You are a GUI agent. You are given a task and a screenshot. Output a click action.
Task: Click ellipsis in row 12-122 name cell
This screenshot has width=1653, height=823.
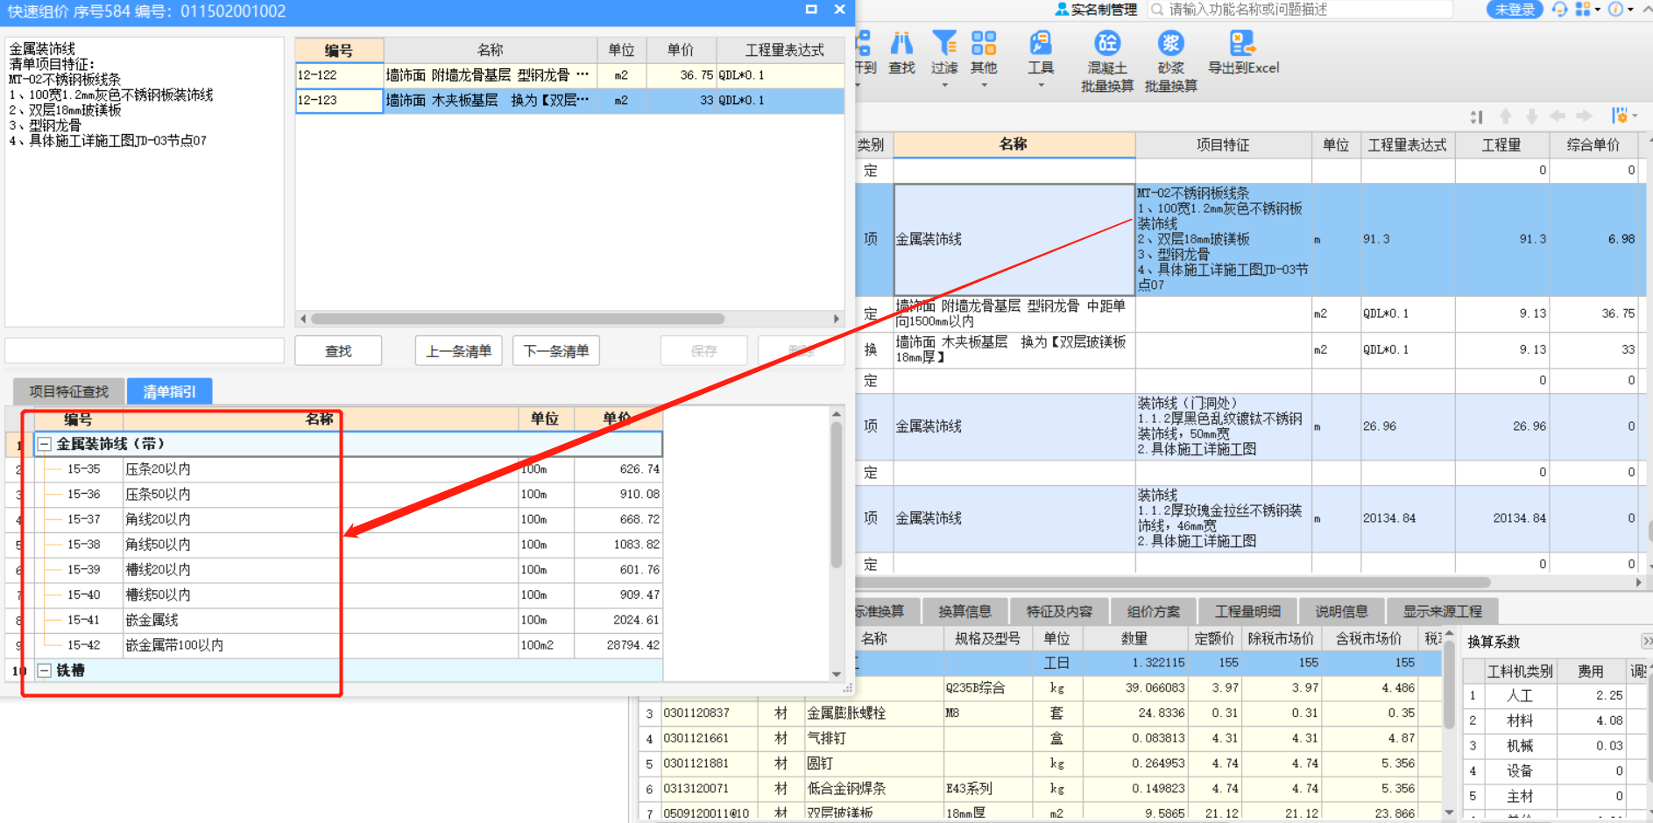pyautogui.click(x=582, y=74)
